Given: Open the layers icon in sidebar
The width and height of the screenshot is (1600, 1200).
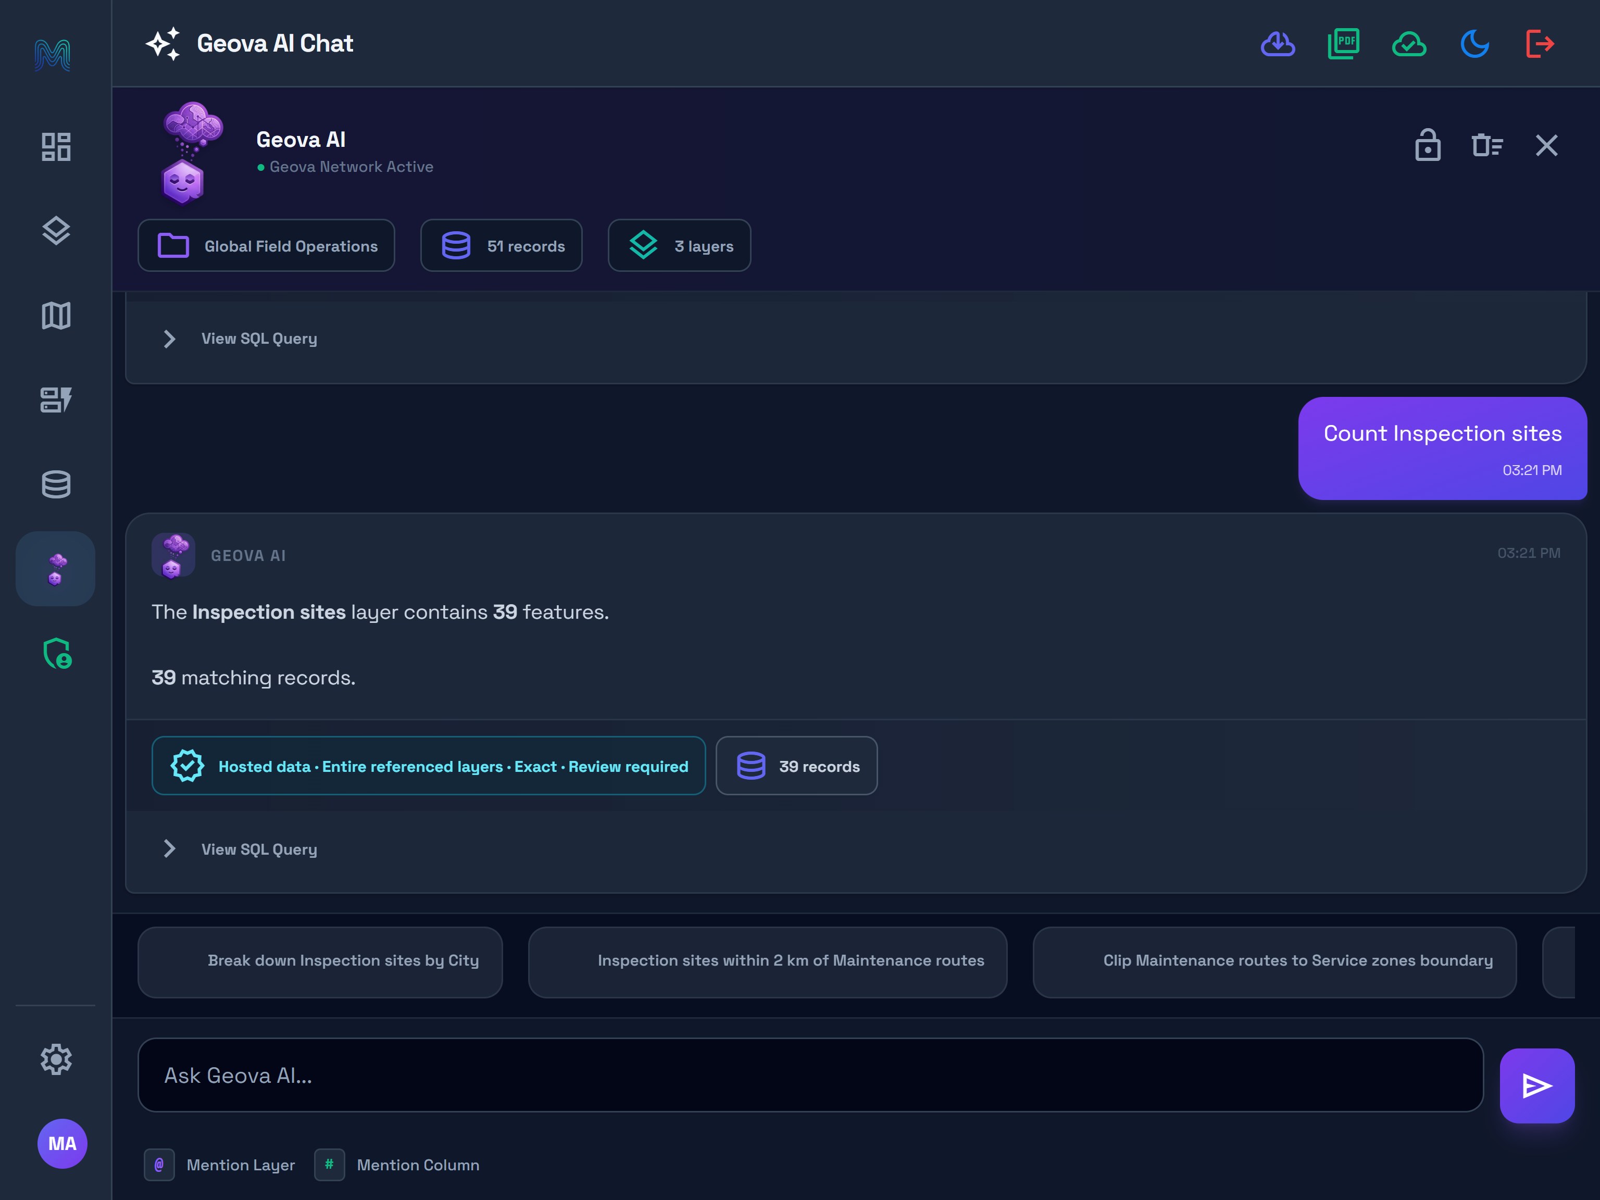Looking at the screenshot, I should click(56, 231).
